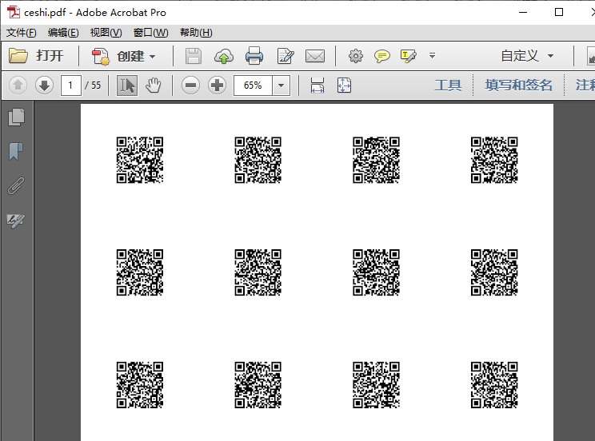Viewport: 595px width, 441px height.
Task: Open preferences with the gear icon
Action: pyautogui.click(x=356, y=56)
